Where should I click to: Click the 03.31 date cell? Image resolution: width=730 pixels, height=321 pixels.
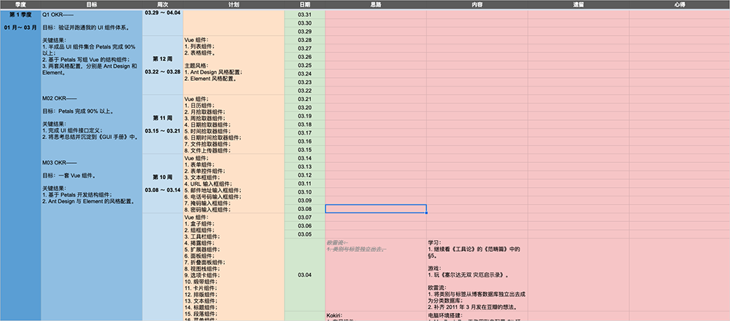tap(304, 15)
